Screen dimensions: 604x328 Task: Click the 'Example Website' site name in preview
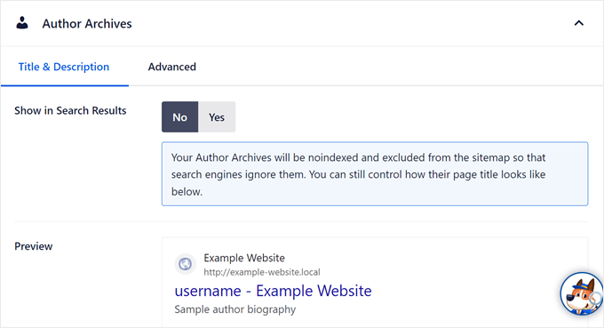click(x=244, y=258)
